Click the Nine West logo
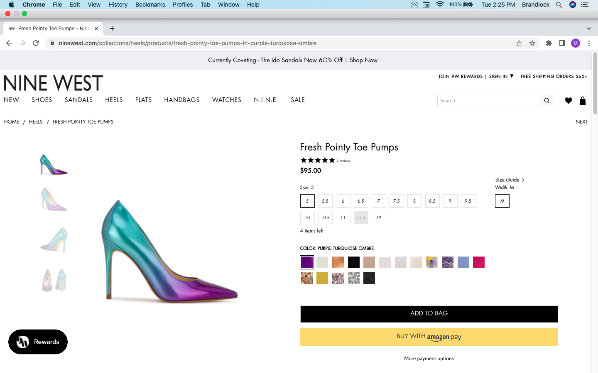Screen dimensions: 598x373 (x=53, y=83)
